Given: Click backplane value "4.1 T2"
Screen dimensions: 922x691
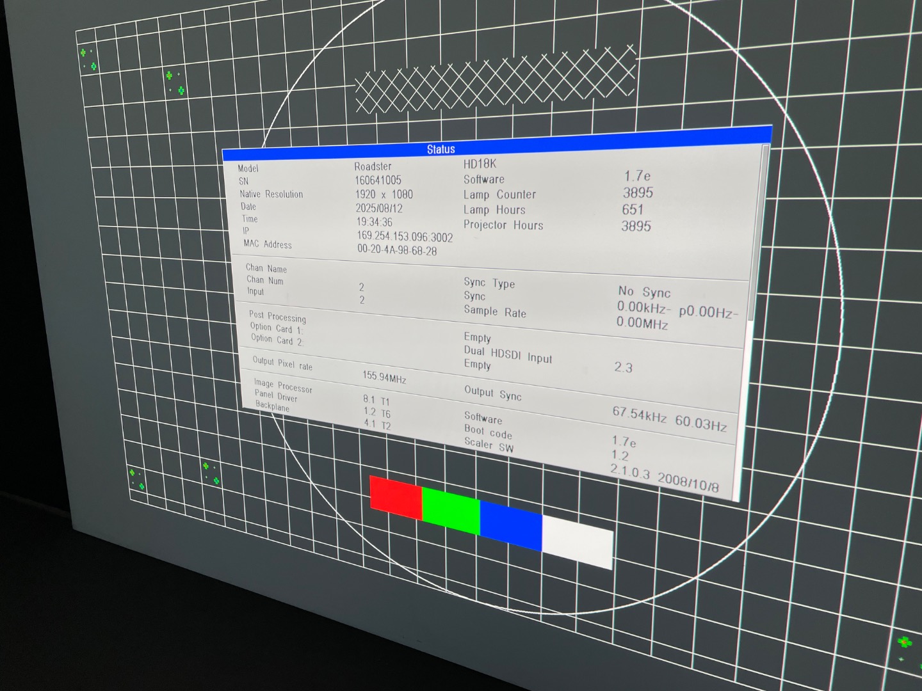Looking at the screenshot, I should click(377, 425).
